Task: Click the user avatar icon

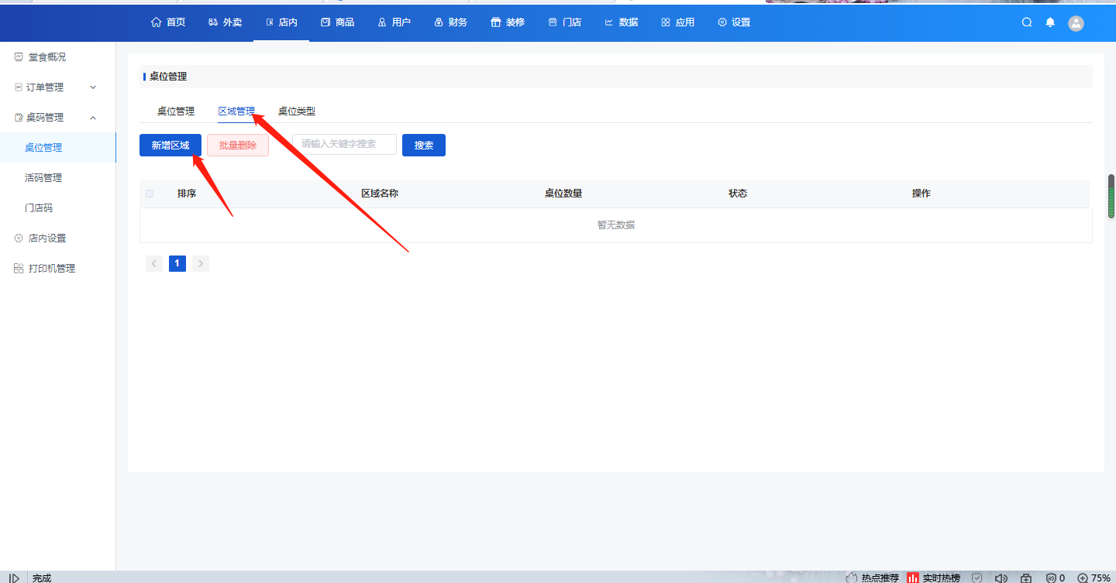Action: pos(1076,23)
